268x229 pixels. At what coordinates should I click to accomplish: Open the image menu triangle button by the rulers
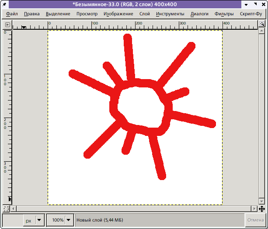click(6, 25)
